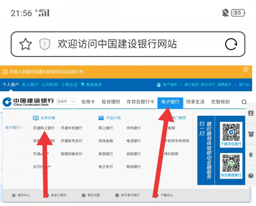Click the China Construction Bank logo

click(x=28, y=102)
